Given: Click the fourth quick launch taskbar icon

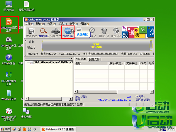Looking at the screenshot, I should 29,129.
